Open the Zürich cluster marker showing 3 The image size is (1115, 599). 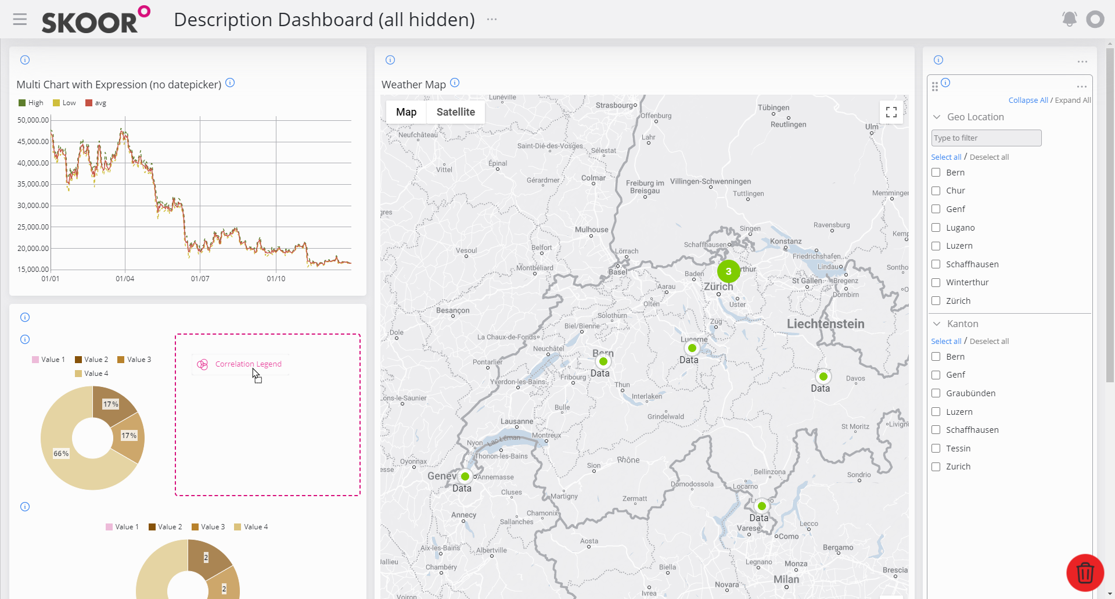728,271
